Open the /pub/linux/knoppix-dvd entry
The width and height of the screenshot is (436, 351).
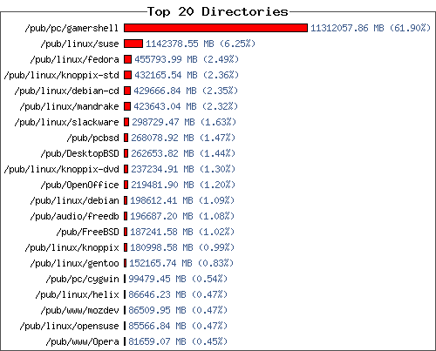click(61, 170)
